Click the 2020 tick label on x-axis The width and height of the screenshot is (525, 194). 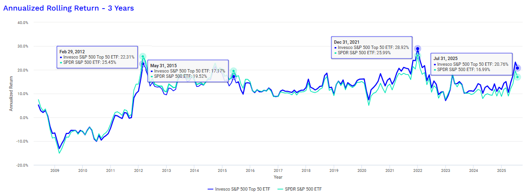pyautogui.click(x=362, y=170)
